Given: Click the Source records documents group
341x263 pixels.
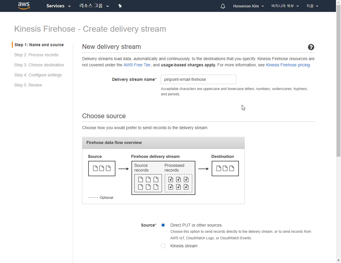Looking at the screenshot, I should point(148,183).
